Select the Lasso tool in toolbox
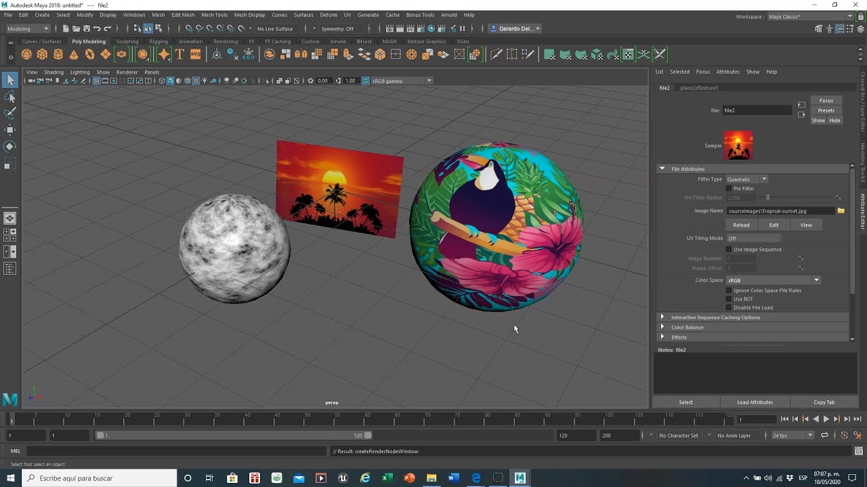 (x=10, y=97)
